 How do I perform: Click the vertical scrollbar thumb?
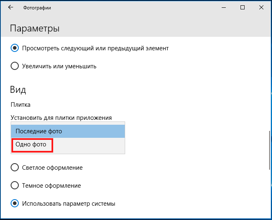pyautogui.click(x=270, y=150)
